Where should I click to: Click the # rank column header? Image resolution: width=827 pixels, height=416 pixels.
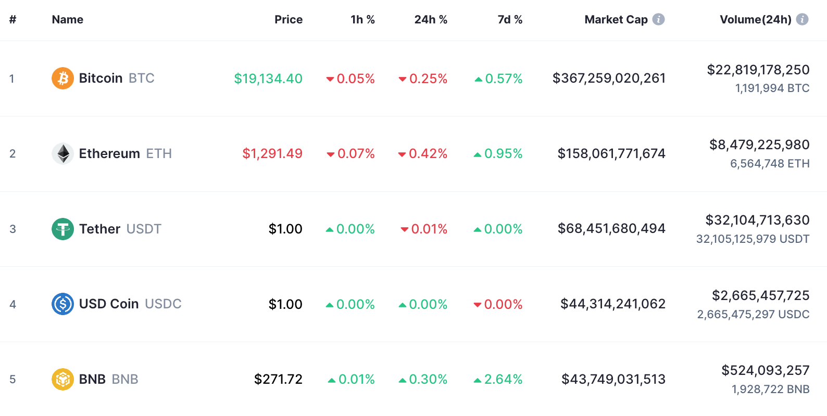[12, 19]
